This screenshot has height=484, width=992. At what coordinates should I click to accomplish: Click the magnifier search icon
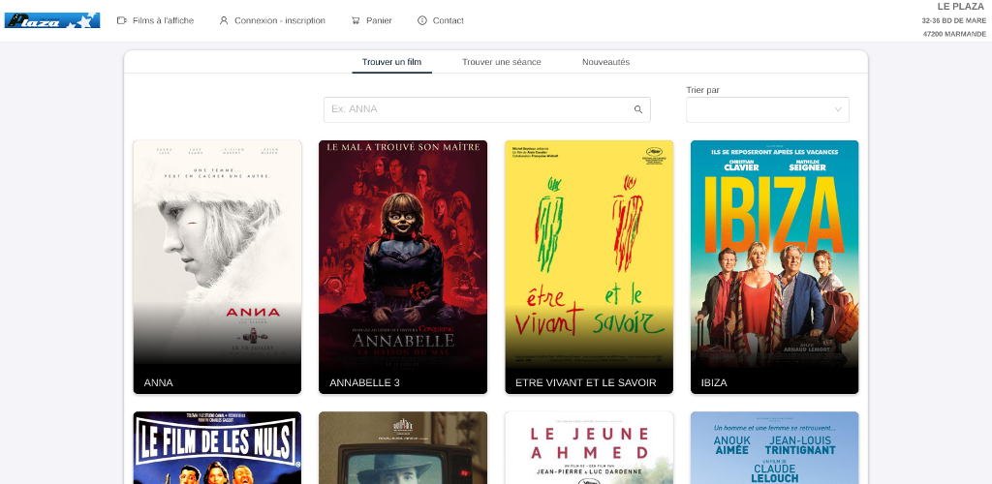[638, 109]
